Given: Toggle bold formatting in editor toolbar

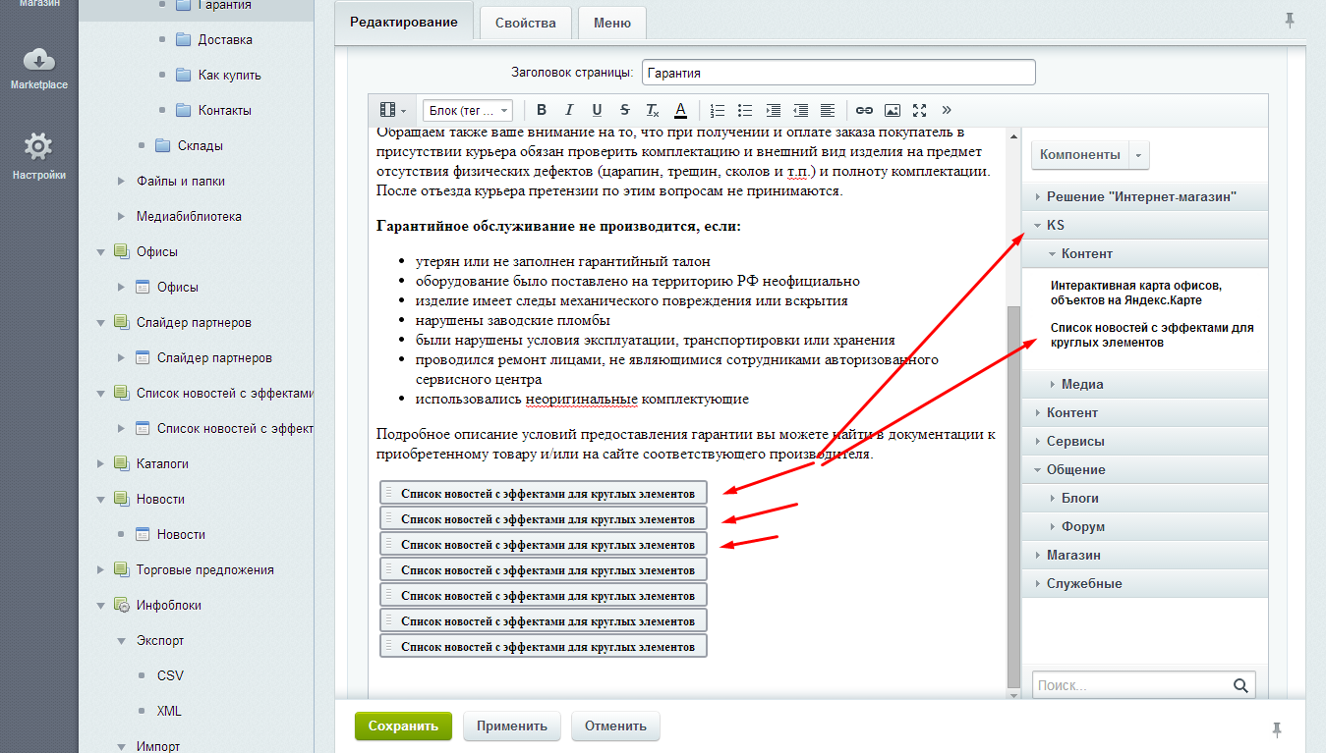Looking at the screenshot, I should (x=541, y=110).
